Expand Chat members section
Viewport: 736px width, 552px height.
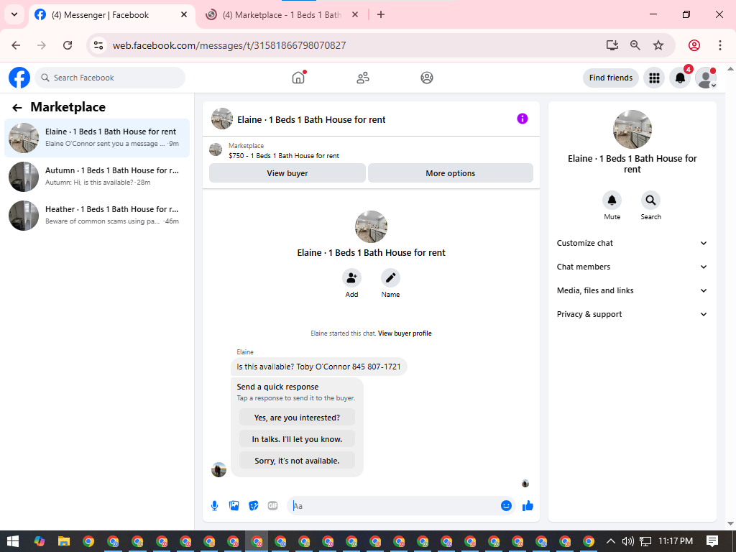point(632,267)
